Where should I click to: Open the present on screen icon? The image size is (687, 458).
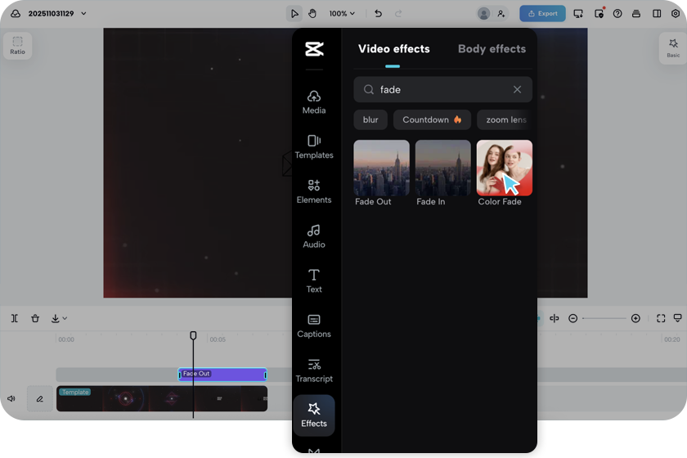pos(578,14)
